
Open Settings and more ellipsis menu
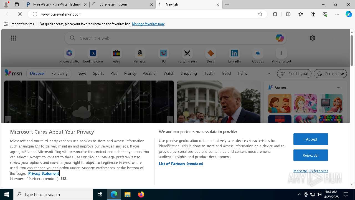click(337, 14)
